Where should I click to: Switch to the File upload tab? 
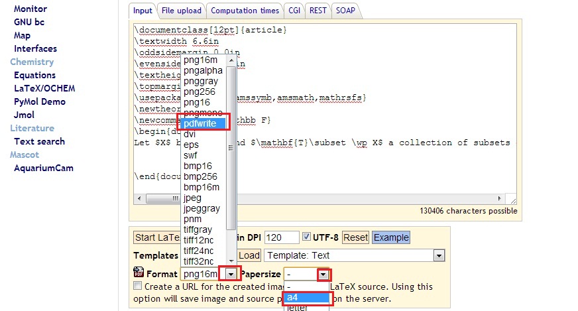(181, 11)
